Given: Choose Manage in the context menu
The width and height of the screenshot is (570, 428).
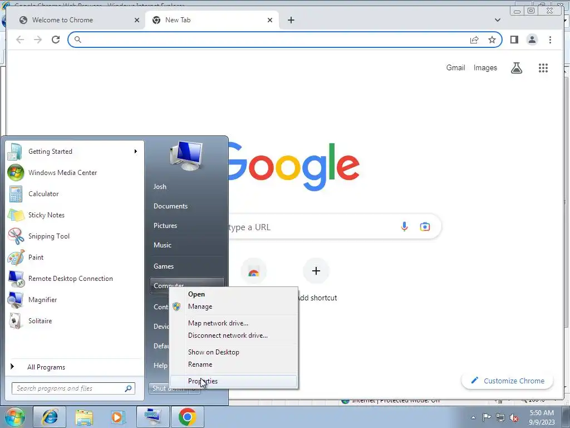Looking at the screenshot, I should pyautogui.click(x=234, y=307).
